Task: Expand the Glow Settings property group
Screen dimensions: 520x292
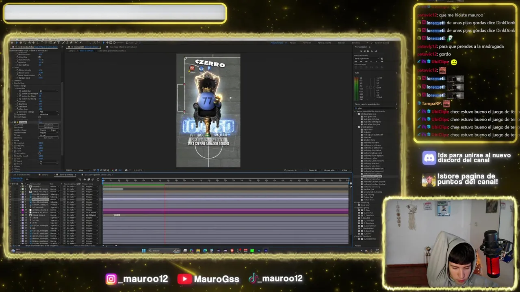Action: (13, 83)
